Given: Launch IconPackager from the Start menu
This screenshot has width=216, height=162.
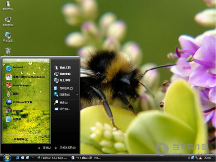Looking at the screenshot, I should (18, 85).
